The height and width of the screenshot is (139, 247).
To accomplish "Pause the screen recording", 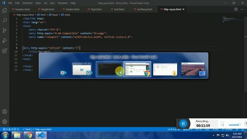I will 183,124.
